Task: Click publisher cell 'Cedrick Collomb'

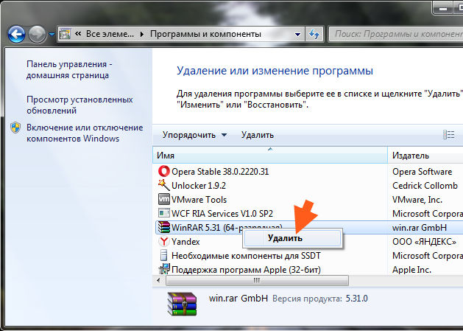Action: [x=425, y=186]
